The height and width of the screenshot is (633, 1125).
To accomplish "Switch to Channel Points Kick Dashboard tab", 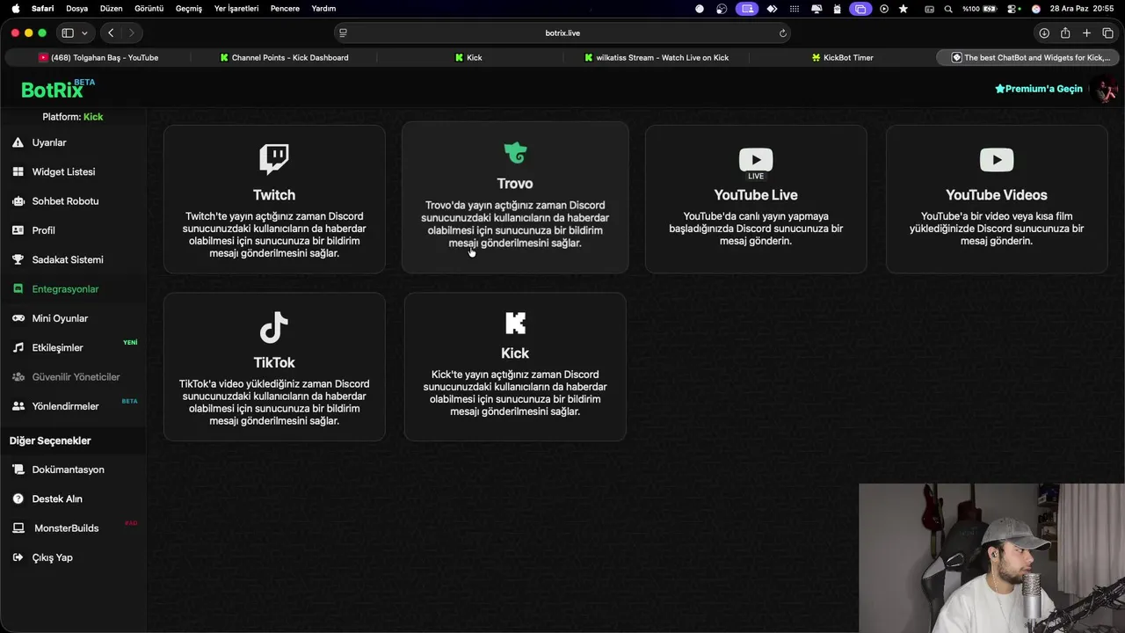I will click(x=285, y=57).
